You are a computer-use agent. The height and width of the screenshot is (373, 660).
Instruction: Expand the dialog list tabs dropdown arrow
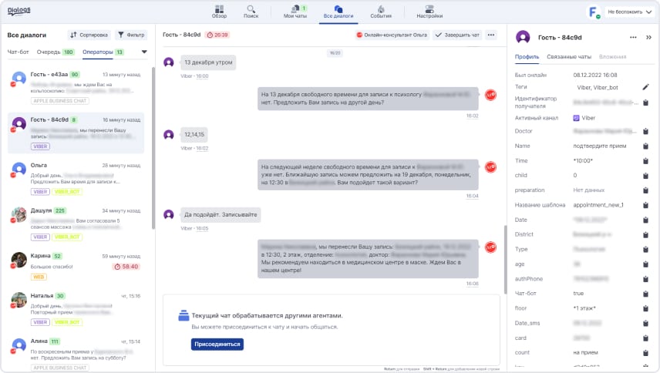coord(144,52)
